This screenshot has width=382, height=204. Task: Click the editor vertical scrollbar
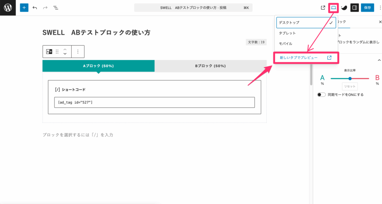click(311, 75)
